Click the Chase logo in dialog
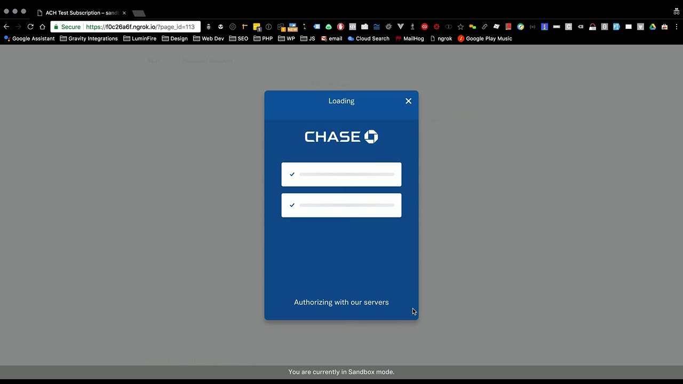683x384 pixels. point(341,137)
